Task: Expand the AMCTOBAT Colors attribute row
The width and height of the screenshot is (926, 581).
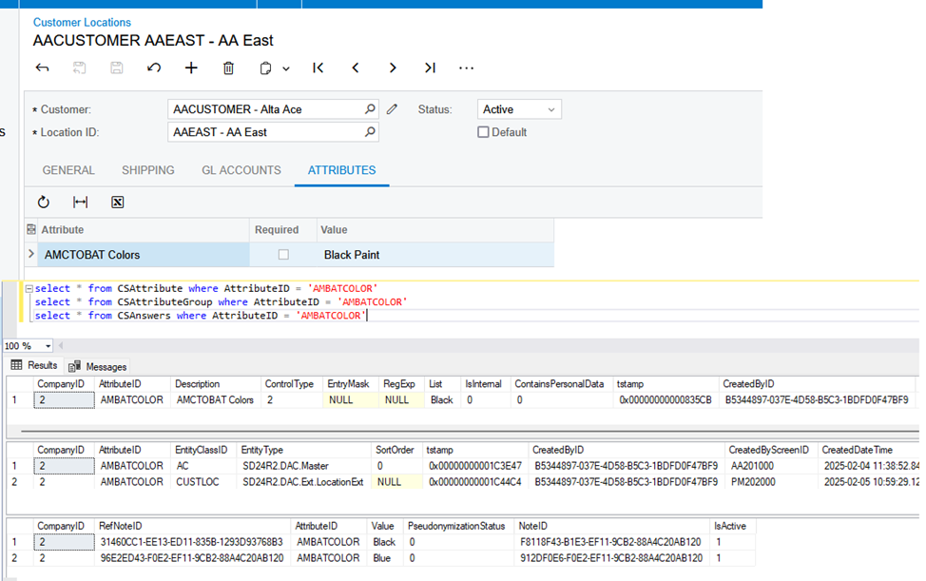Action: pos(30,254)
